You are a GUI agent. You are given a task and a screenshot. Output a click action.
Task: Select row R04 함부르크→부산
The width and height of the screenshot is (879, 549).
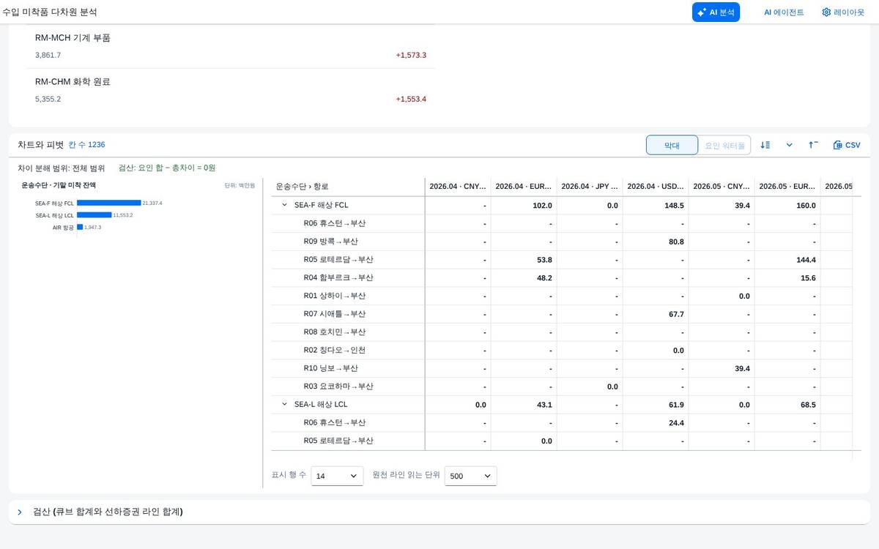(x=348, y=277)
